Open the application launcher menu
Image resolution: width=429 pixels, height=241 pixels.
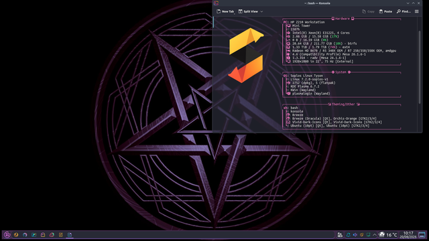click(x=7, y=235)
